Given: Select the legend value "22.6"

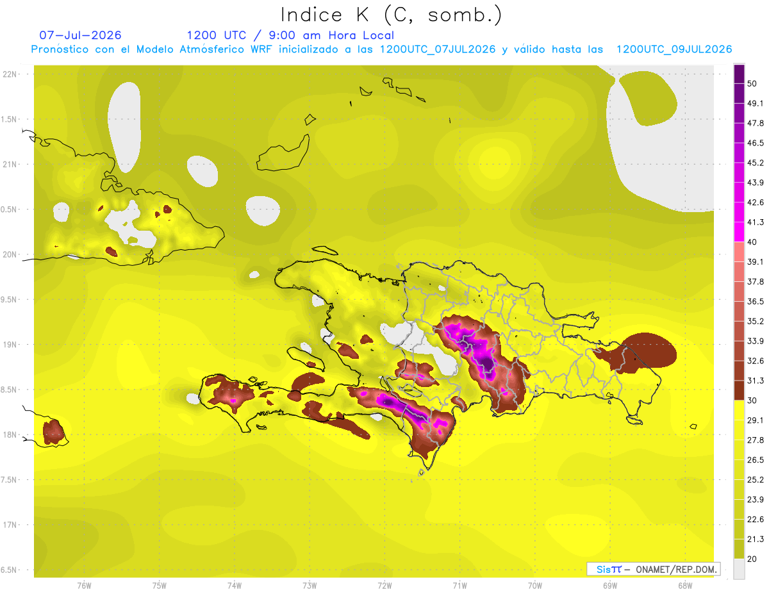Looking at the screenshot, I should point(756,520).
